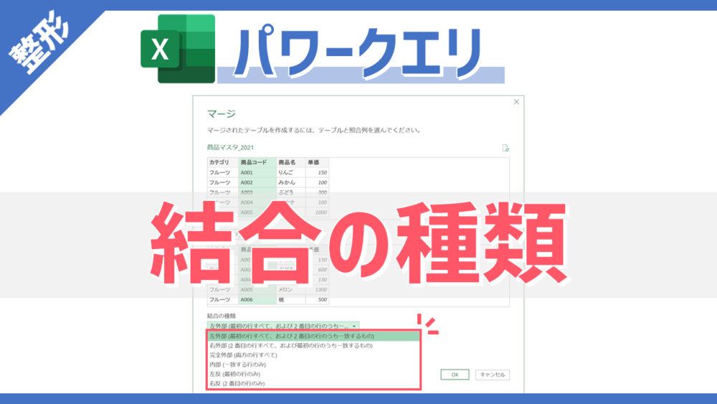Close the マージ dialog with the X

pyautogui.click(x=516, y=102)
